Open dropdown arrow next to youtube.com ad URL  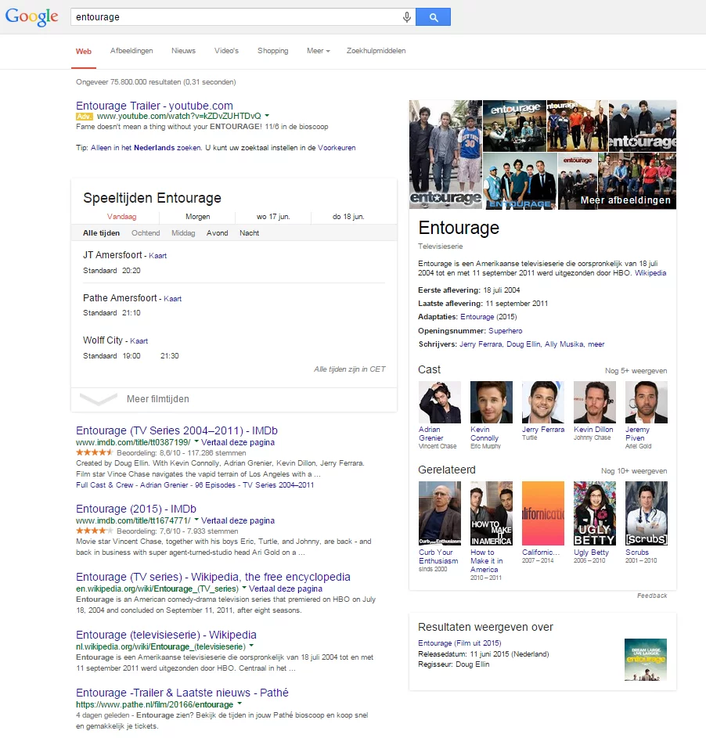pyautogui.click(x=267, y=116)
